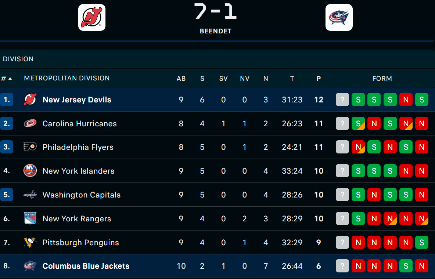Screen dimensions: 435x279
Task: Click the 7-1 final score
Action: [x=216, y=12]
